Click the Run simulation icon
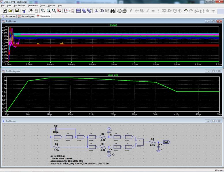This screenshot has height=172, width=224. 5,11
